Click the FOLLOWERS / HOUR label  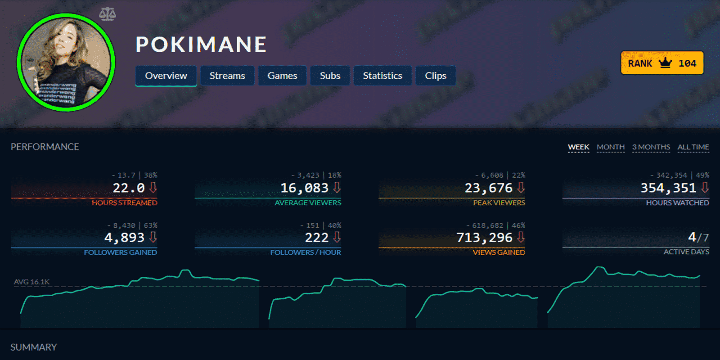point(306,252)
